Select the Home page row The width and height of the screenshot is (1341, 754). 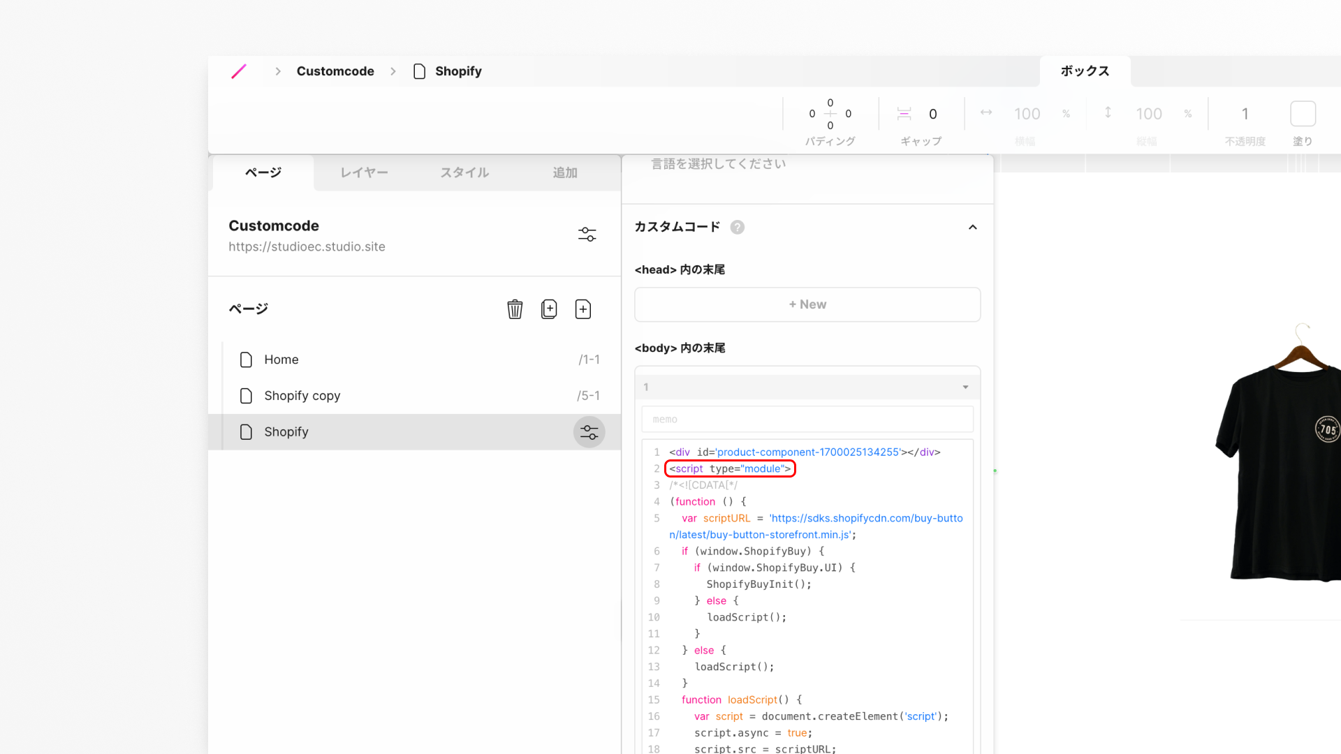[415, 360]
